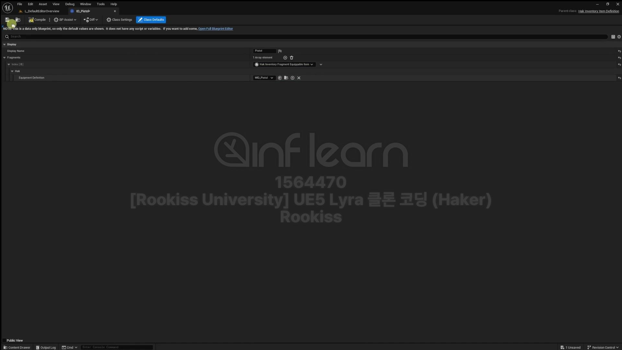Collapse the Display category
This screenshot has width=622, height=350.
[x=5, y=44]
